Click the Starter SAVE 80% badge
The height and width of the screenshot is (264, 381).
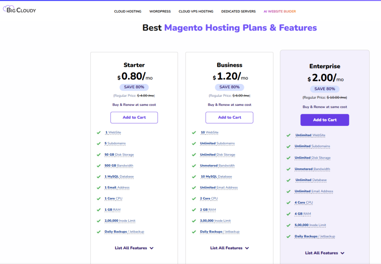[134, 87]
